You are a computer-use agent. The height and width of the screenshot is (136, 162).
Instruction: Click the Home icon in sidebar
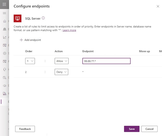[x=4, y=21]
